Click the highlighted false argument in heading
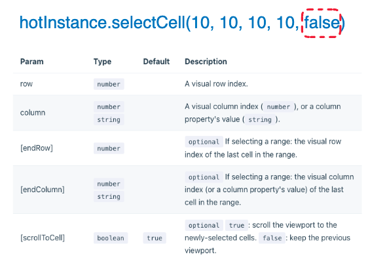 (322, 23)
